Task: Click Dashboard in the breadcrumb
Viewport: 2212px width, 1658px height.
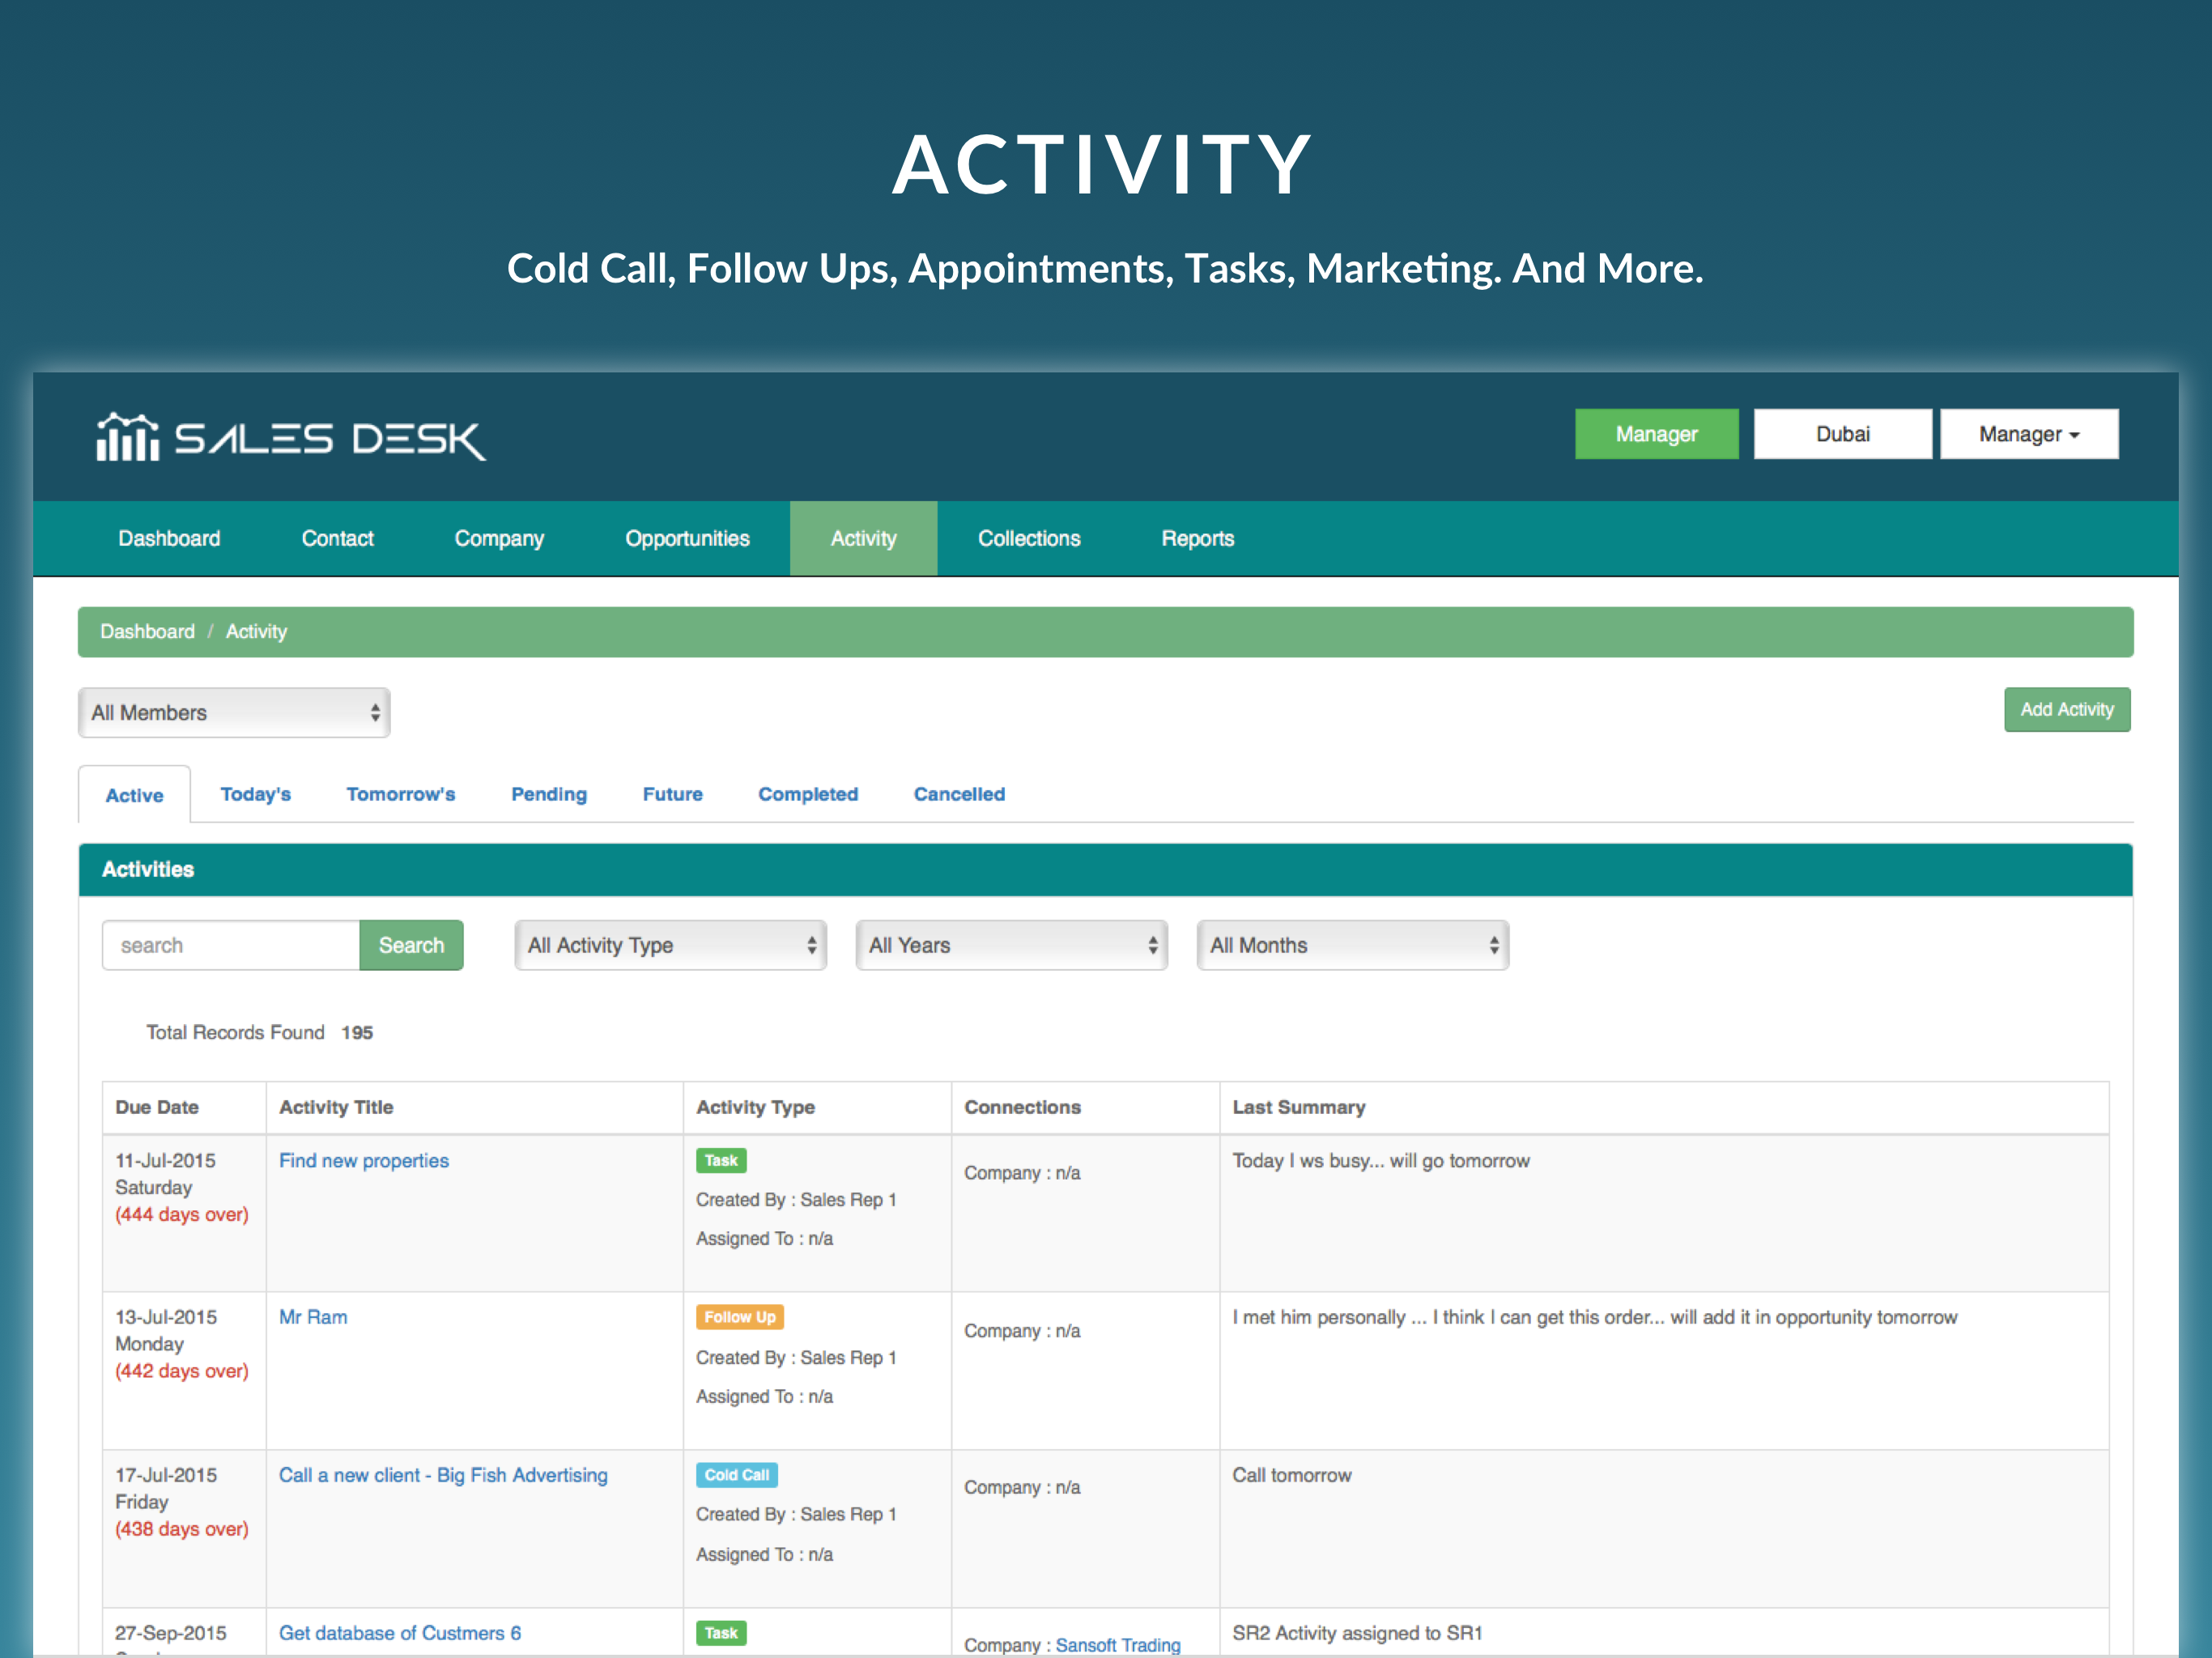Action: 147,631
